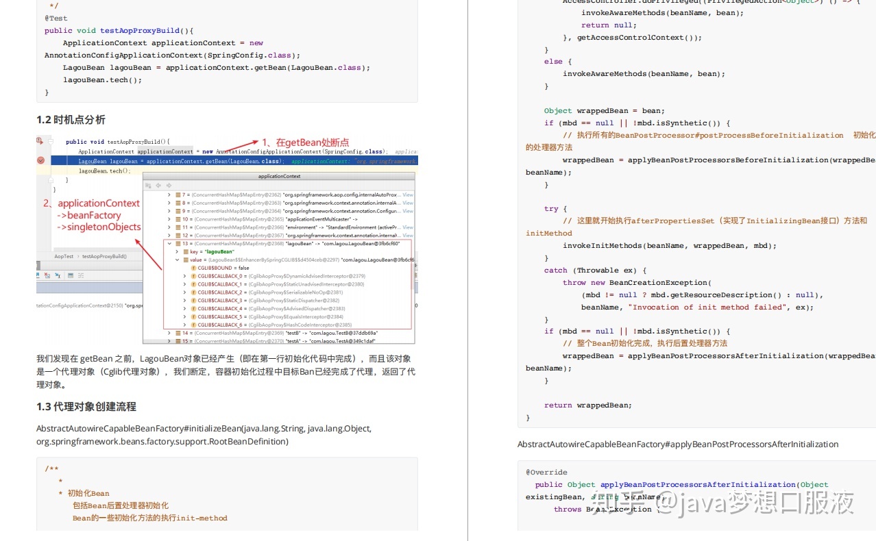Click the applicationContext popup title bar
The image size is (876, 541).
[x=279, y=176]
